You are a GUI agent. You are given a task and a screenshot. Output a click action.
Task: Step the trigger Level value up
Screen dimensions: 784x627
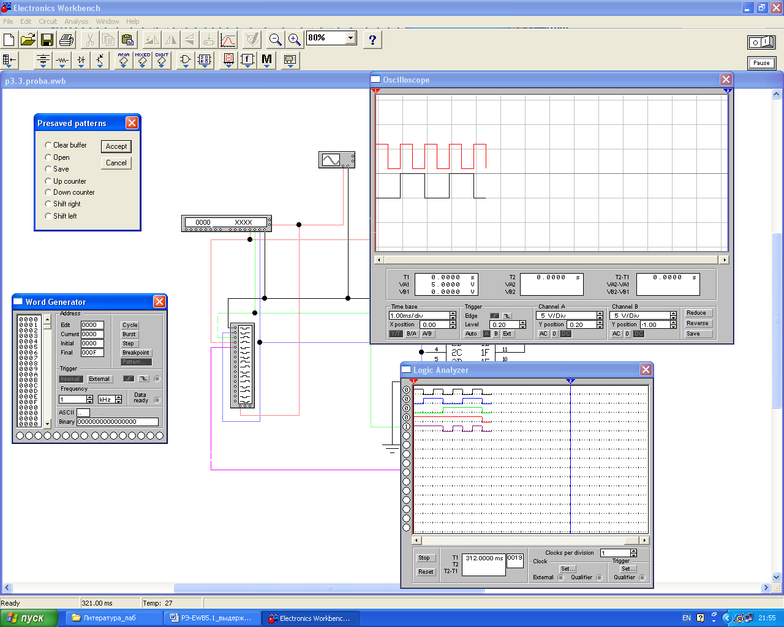point(522,323)
